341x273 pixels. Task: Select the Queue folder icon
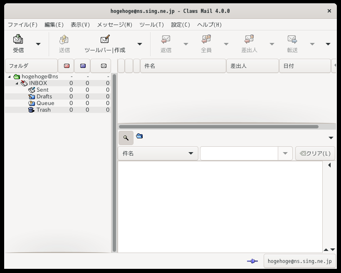point(32,103)
